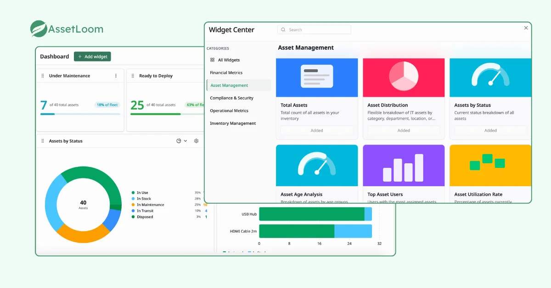Grab the Assets by Status widget drag handle
551x288 pixels.
(x=43, y=141)
